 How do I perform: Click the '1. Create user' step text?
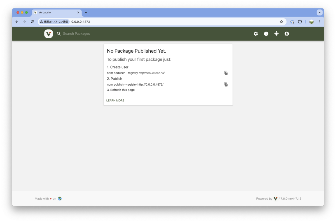(118, 67)
